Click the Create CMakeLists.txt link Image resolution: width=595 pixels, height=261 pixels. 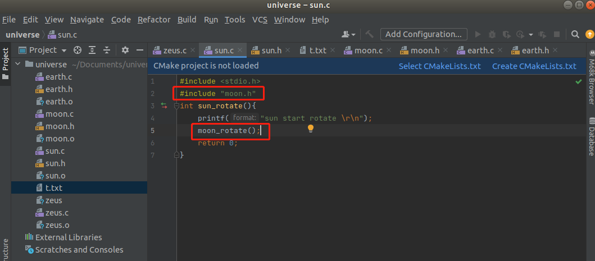click(x=534, y=66)
